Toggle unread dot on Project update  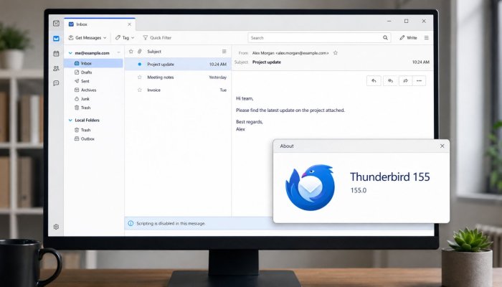140,65
